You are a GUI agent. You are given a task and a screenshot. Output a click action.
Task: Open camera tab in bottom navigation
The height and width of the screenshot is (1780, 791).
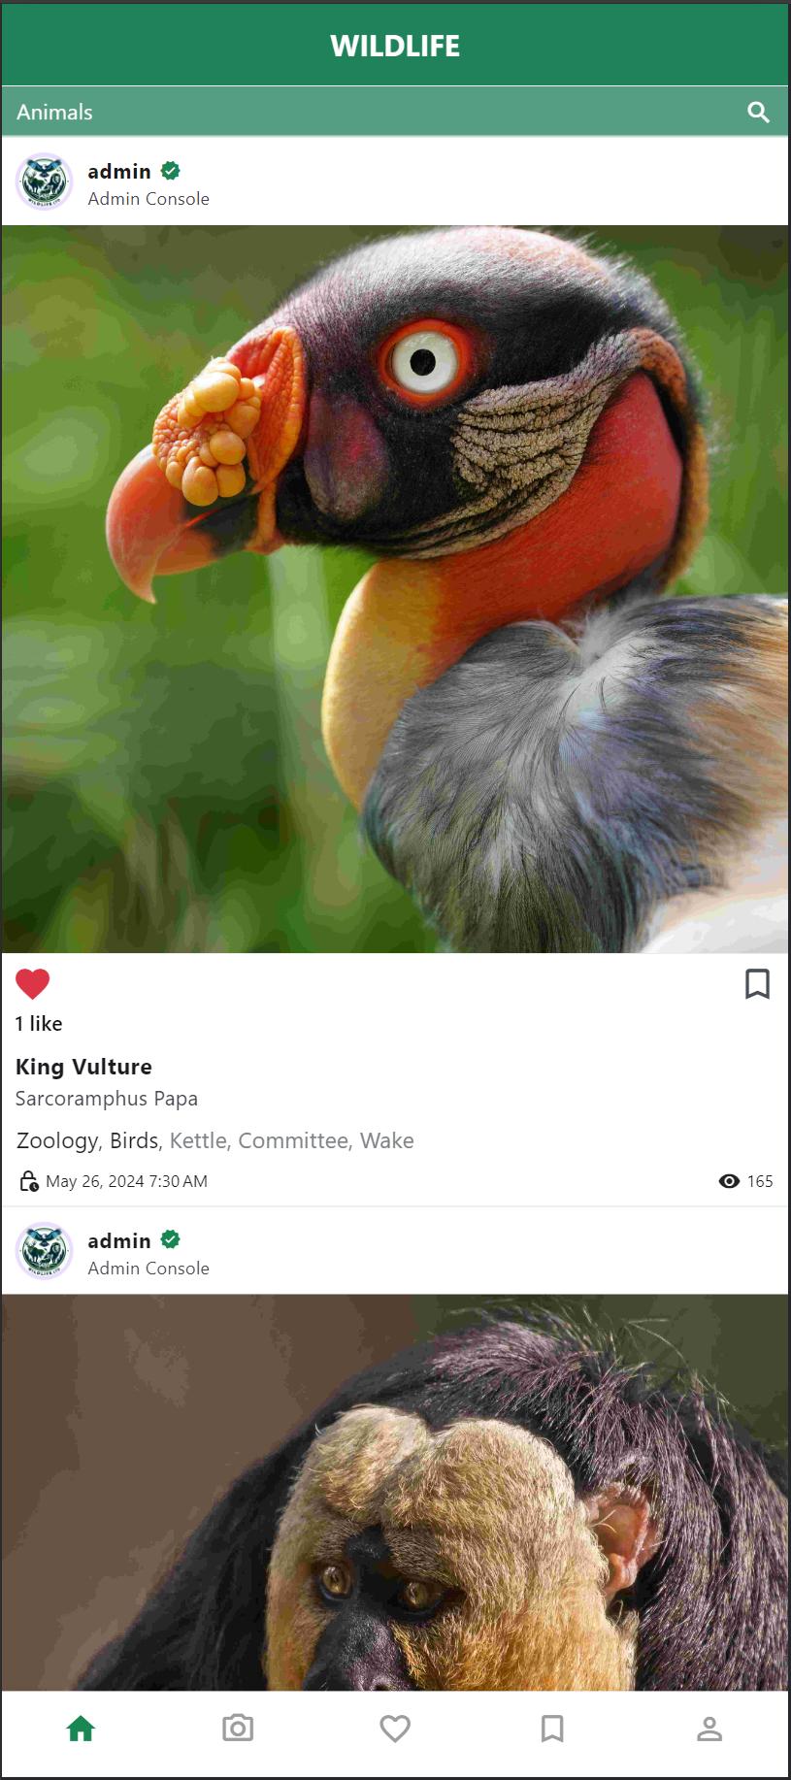point(238,1729)
